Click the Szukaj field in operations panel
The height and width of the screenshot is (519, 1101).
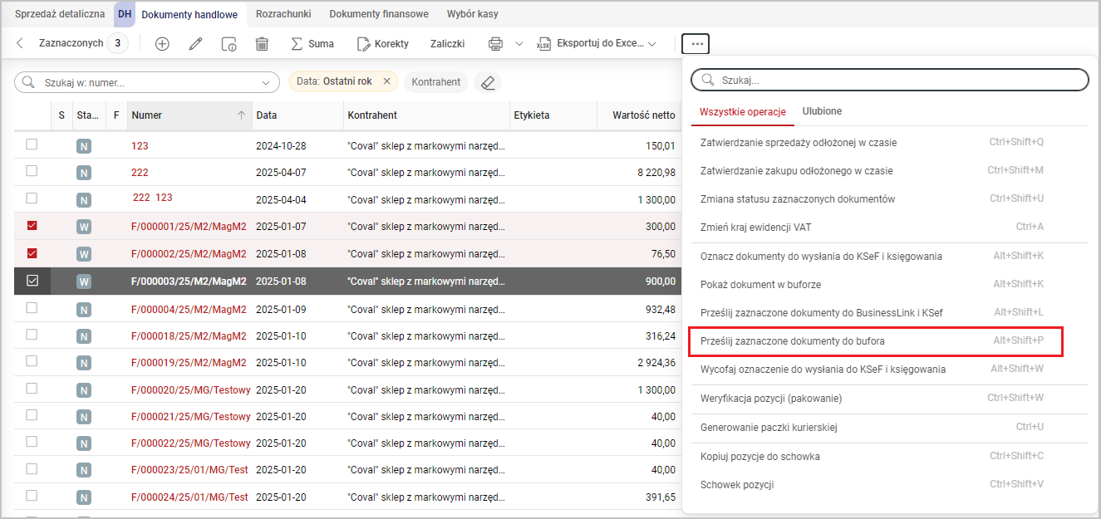(x=890, y=80)
